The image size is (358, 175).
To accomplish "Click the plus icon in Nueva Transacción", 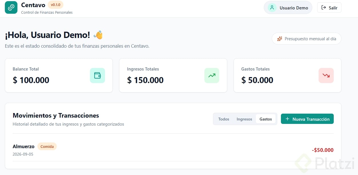I will pyautogui.click(x=287, y=119).
